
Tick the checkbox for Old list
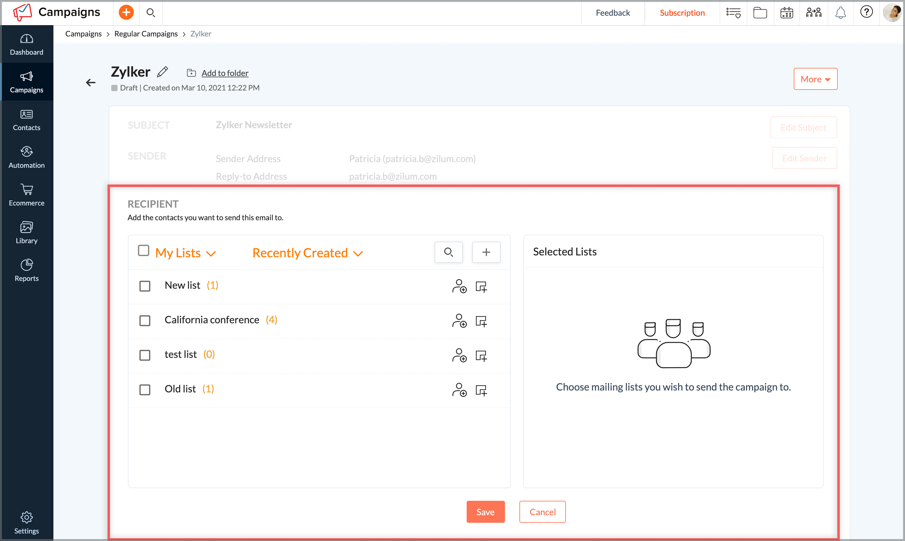pyautogui.click(x=145, y=389)
